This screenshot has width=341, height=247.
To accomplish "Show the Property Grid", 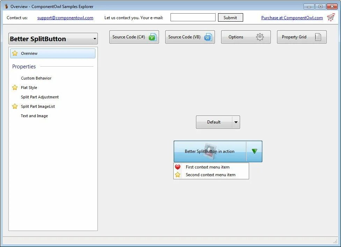I will tap(302, 37).
